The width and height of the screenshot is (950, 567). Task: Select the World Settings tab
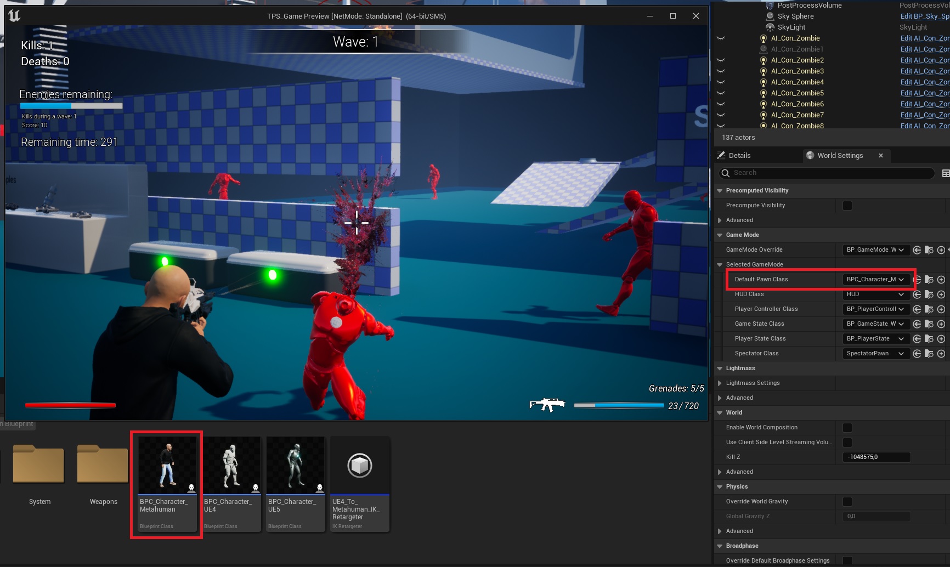coord(839,156)
